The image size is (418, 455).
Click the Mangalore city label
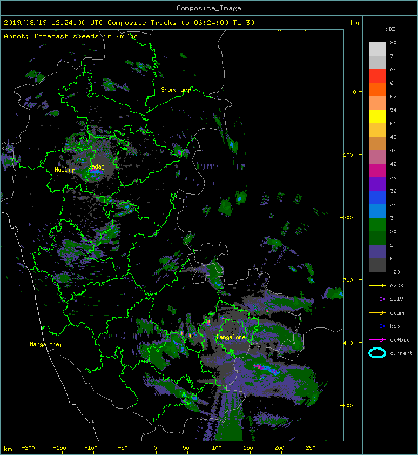point(44,344)
